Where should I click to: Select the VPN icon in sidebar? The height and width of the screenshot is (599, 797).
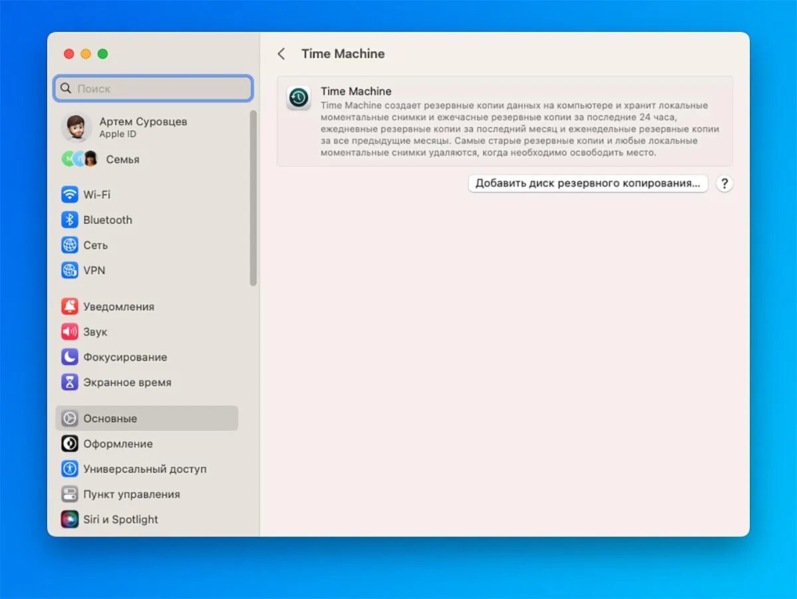tap(70, 270)
